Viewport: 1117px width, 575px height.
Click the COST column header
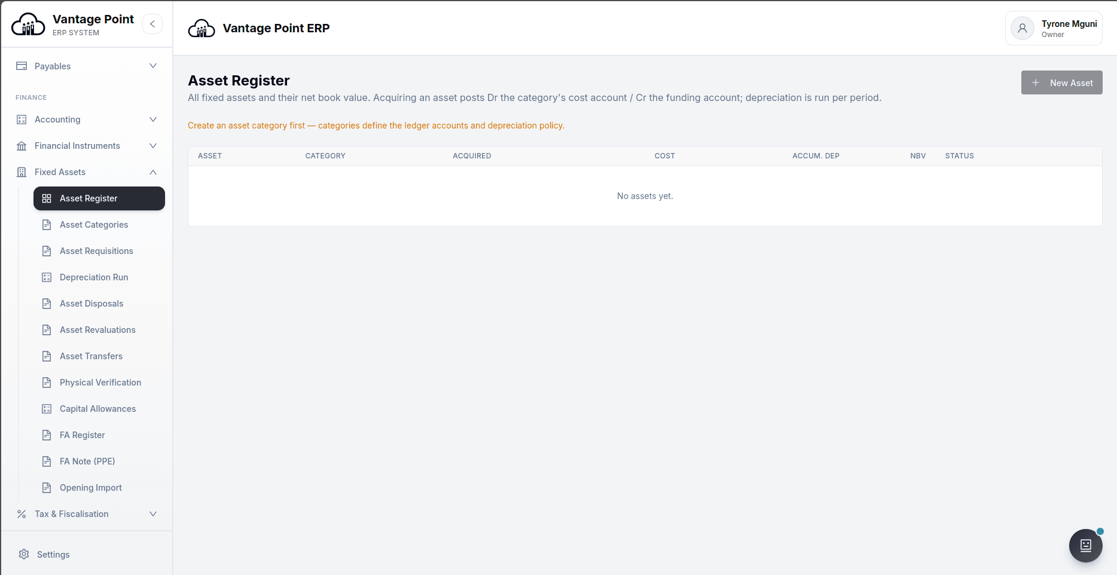point(664,156)
